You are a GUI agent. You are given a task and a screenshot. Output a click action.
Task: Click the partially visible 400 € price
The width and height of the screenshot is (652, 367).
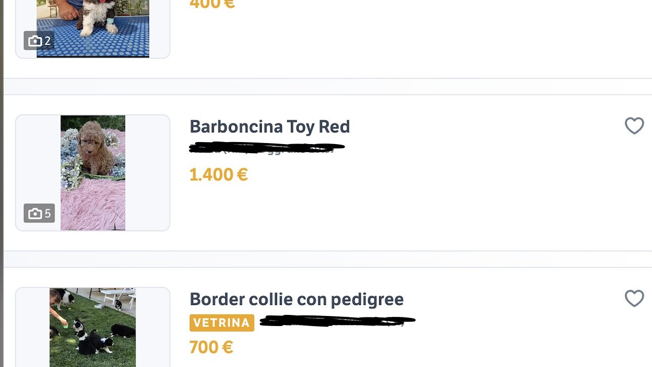pyautogui.click(x=212, y=4)
